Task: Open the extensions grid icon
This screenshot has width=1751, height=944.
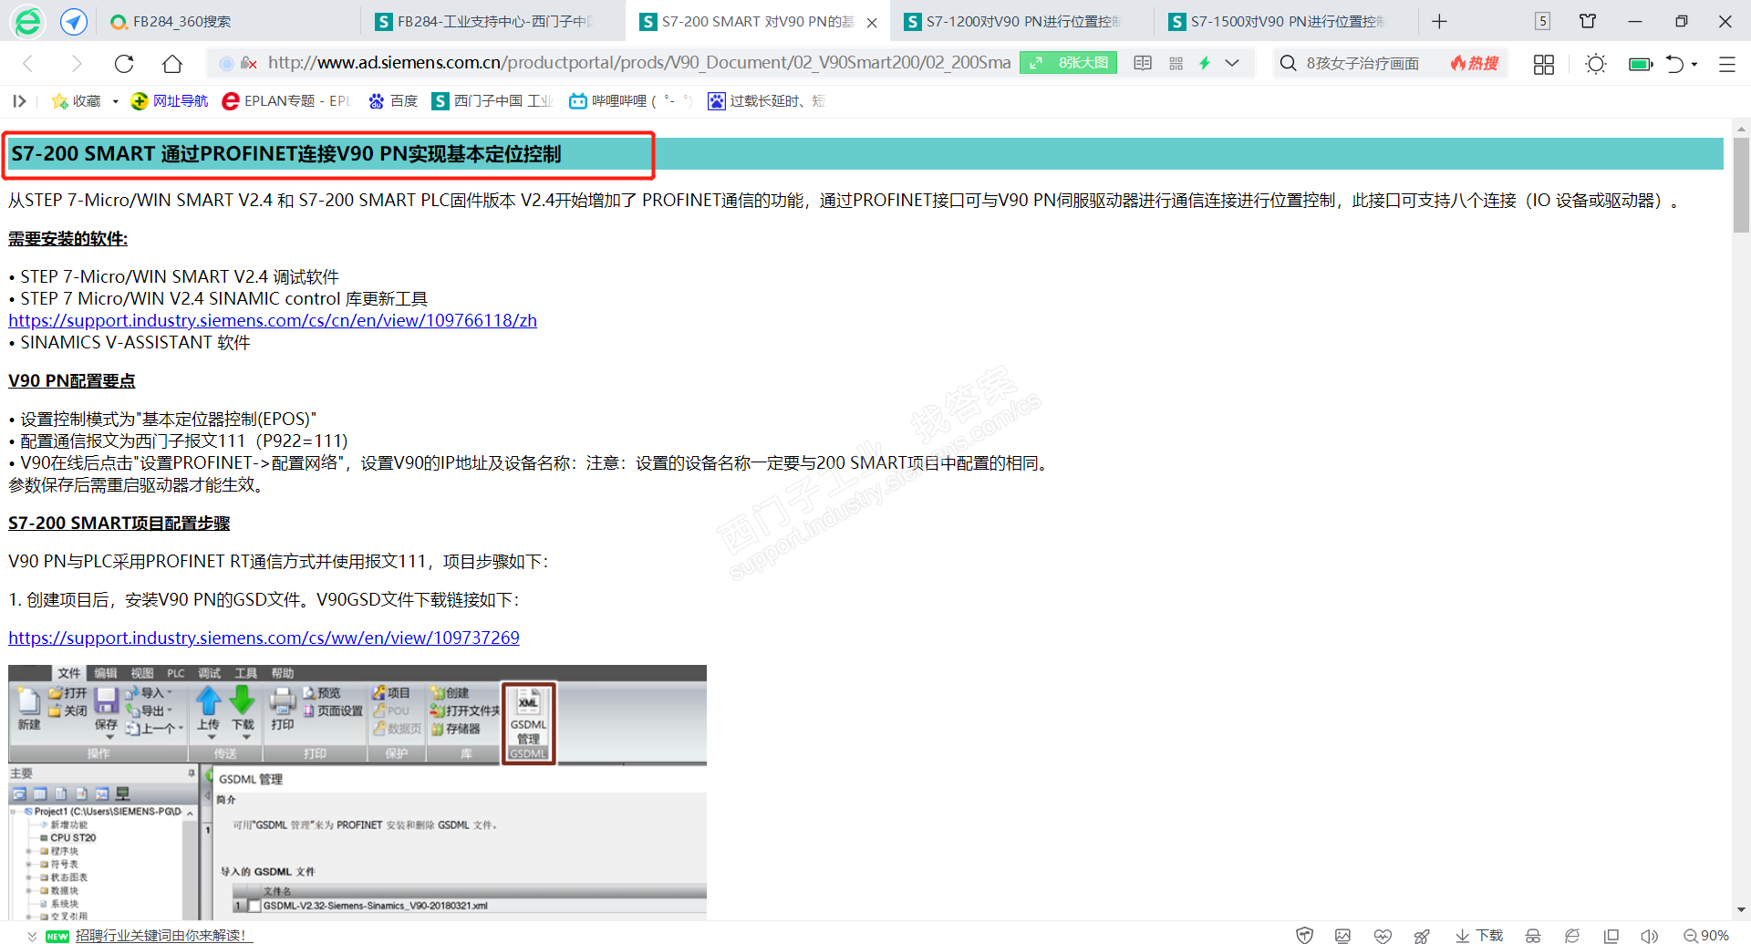Action: tap(1544, 64)
